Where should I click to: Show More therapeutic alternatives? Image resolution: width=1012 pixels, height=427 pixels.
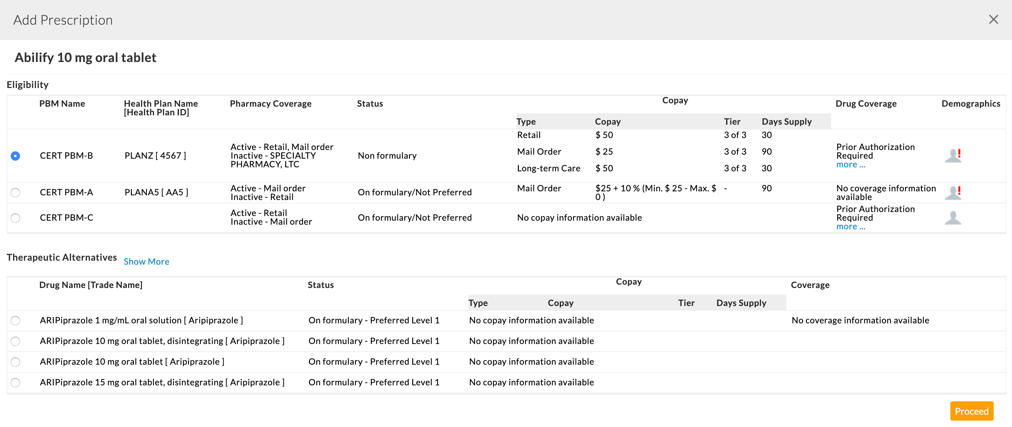tap(146, 262)
